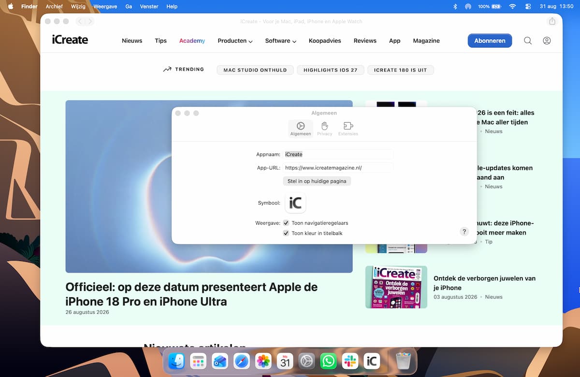Open iCreate web app in Dock
Viewport: 580px width, 377px height.
point(372,361)
